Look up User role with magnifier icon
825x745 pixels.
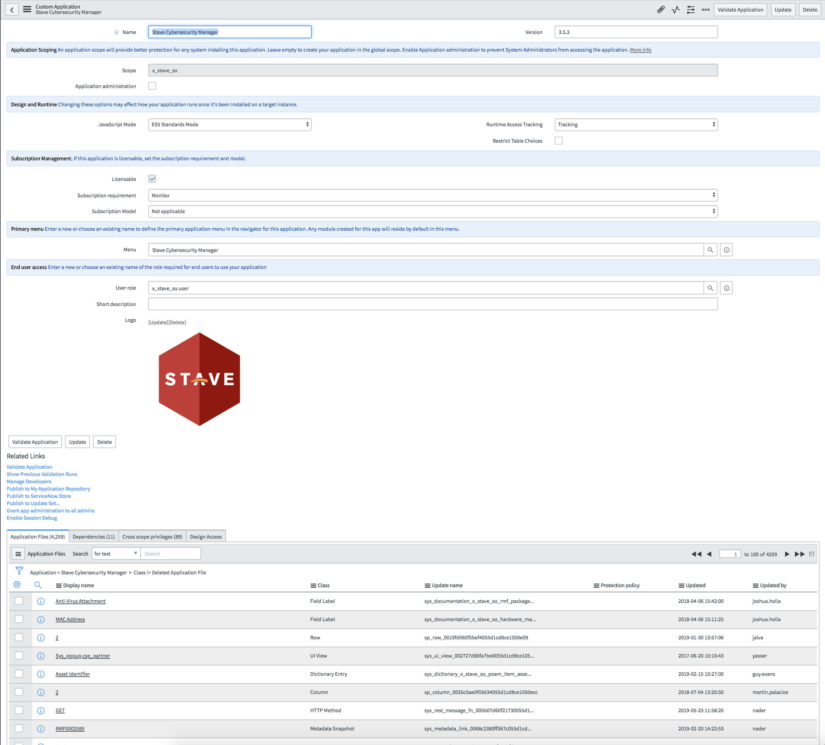click(x=710, y=288)
